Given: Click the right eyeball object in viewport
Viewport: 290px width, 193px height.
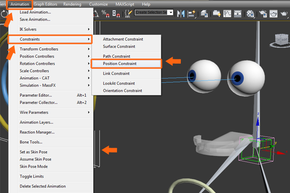Looking at the screenshot, I should pos(246,79).
